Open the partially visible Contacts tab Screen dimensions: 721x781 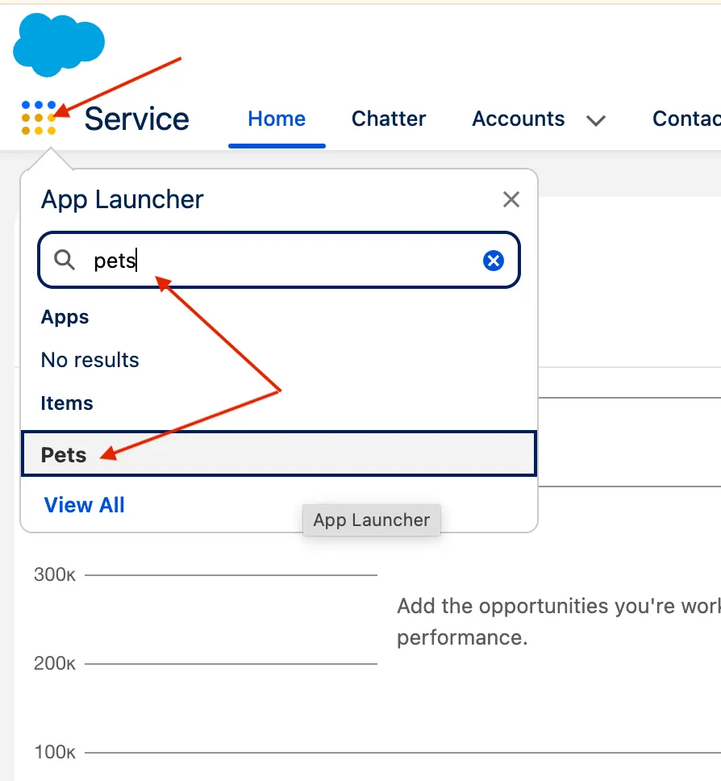pos(686,119)
